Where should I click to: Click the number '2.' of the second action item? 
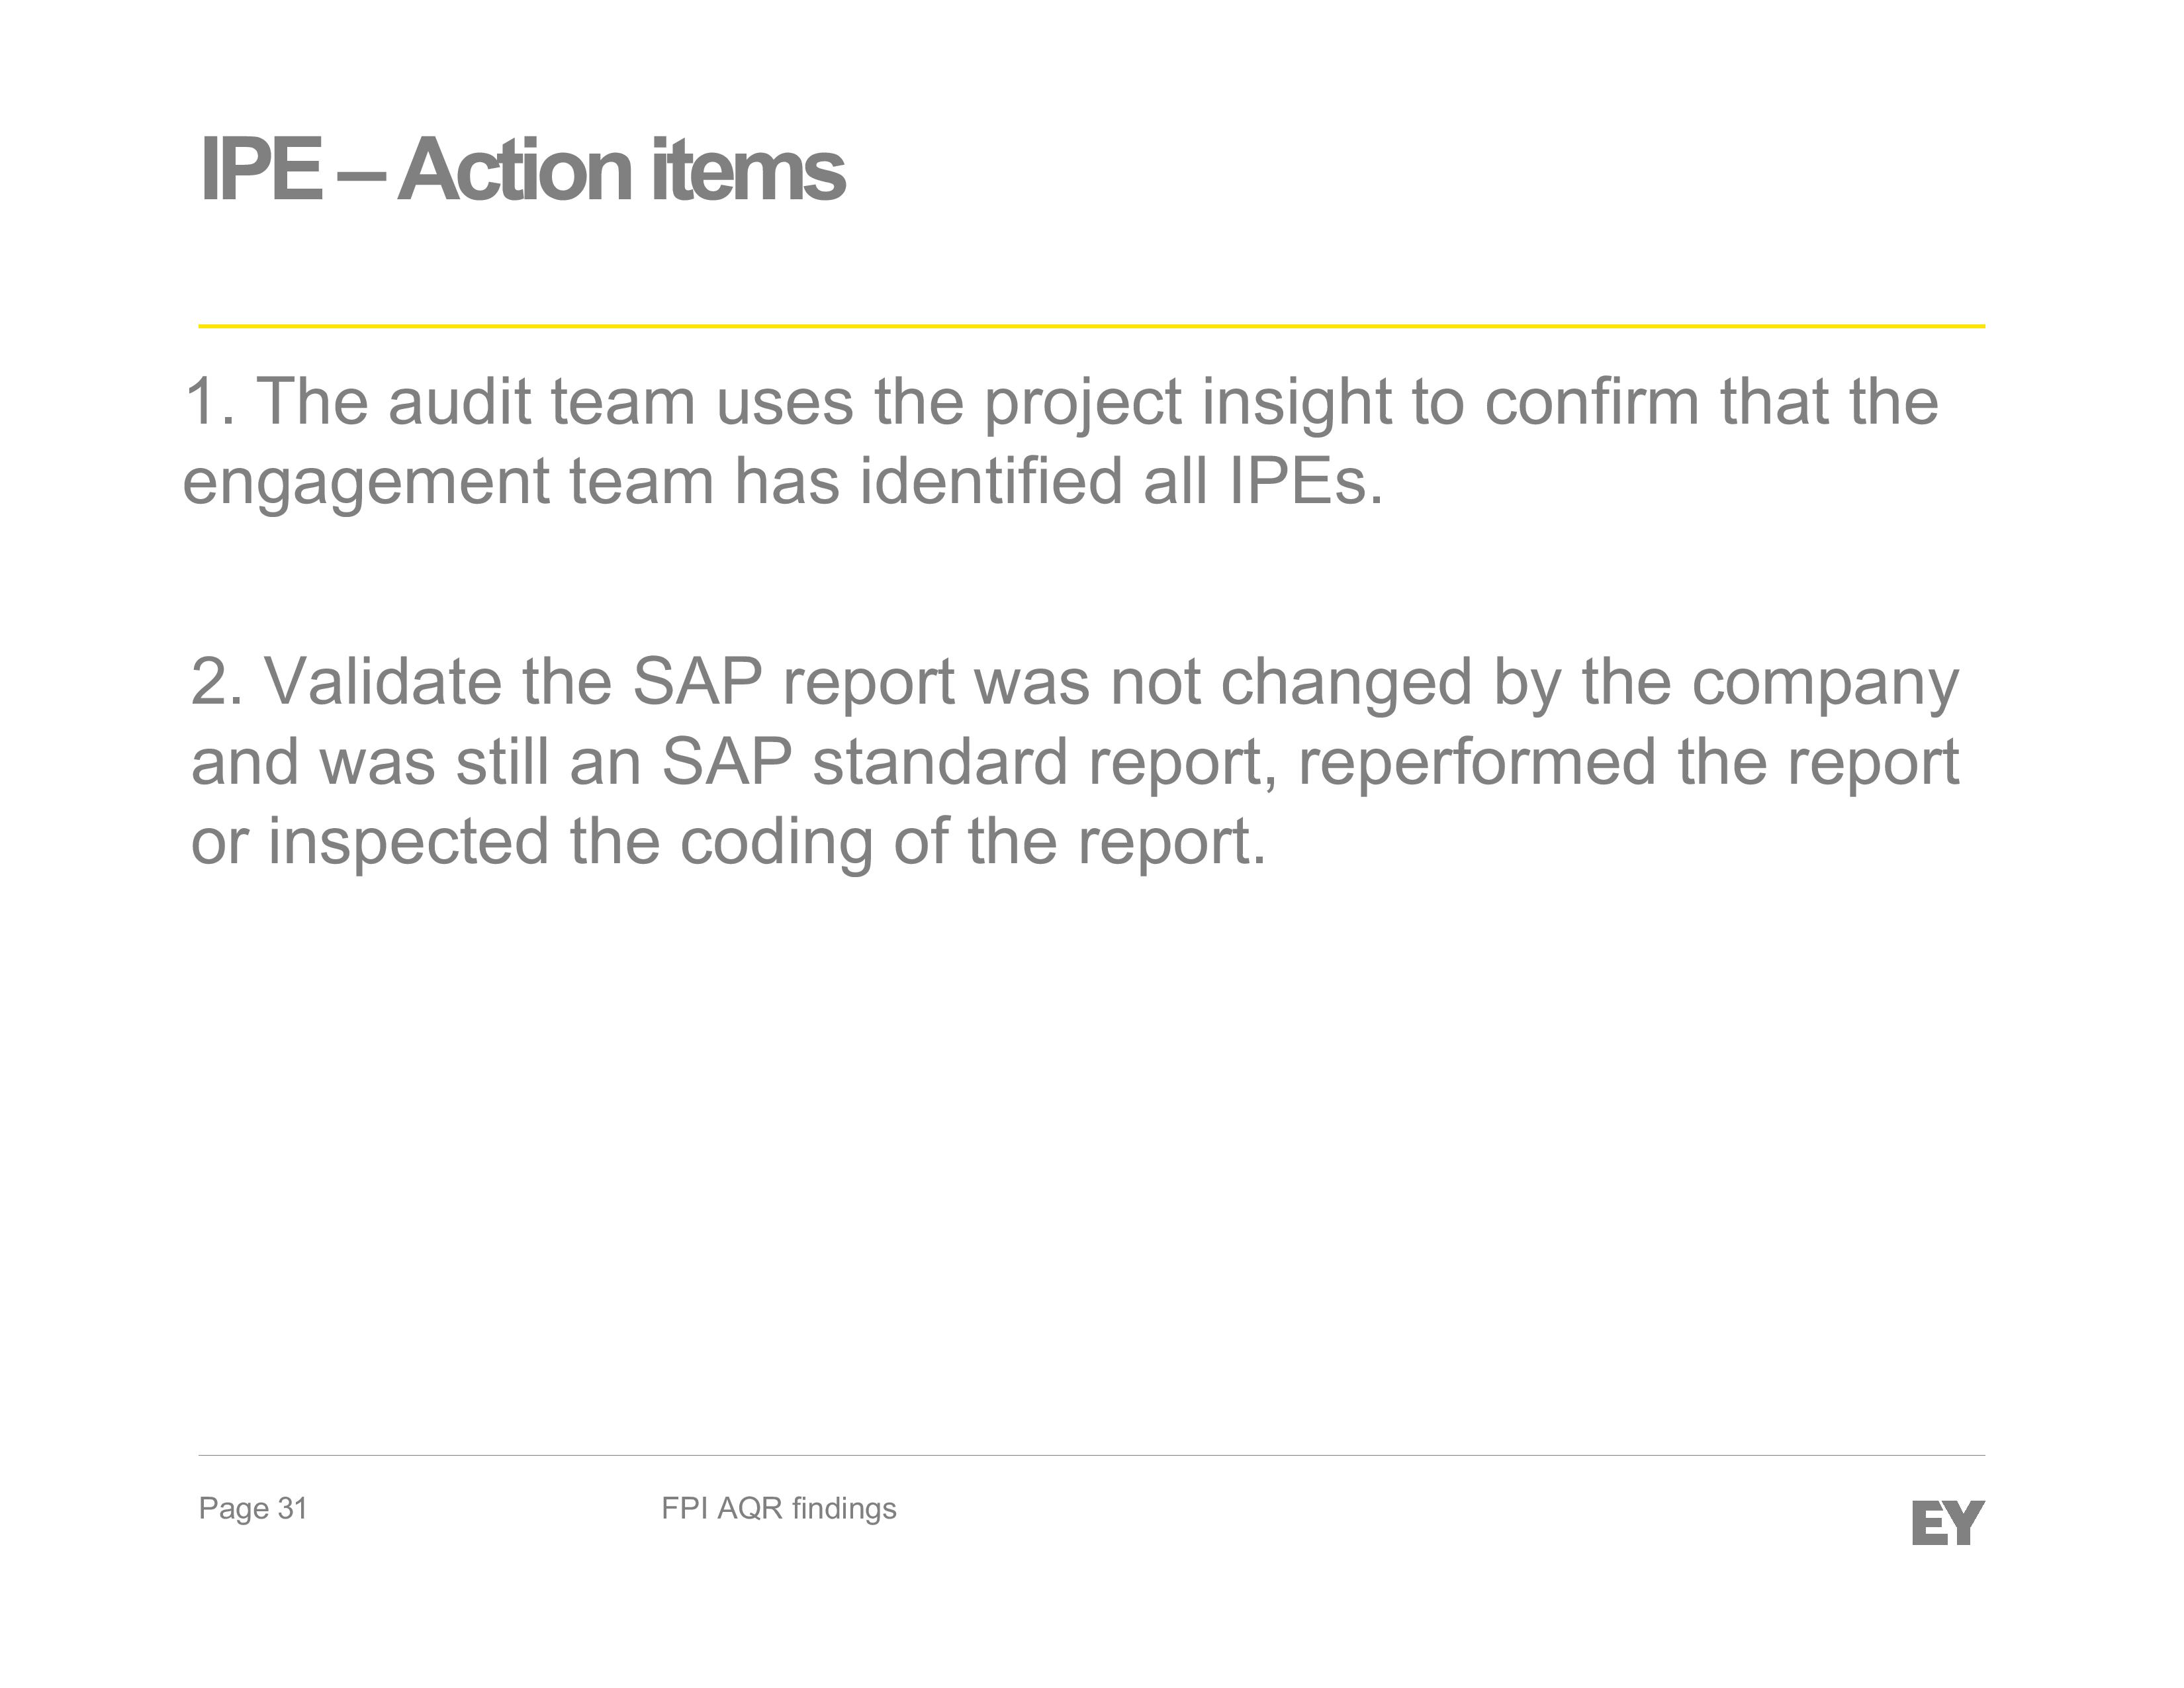217,682
